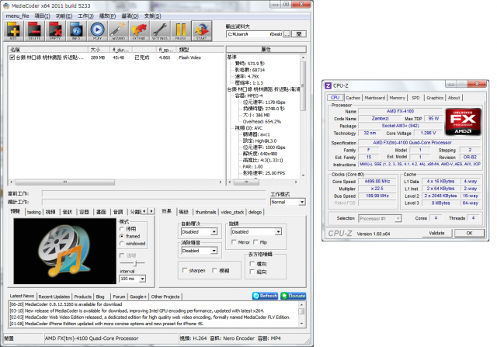Select the framed preview mode
The image size is (497, 347).
click(x=122, y=236)
